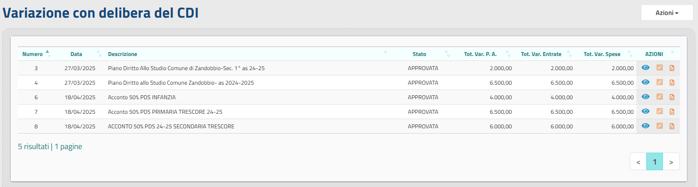The height and width of the screenshot is (187, 698).
Task: Click eye icon for variation number 8
Action: [x=645, y=126]
